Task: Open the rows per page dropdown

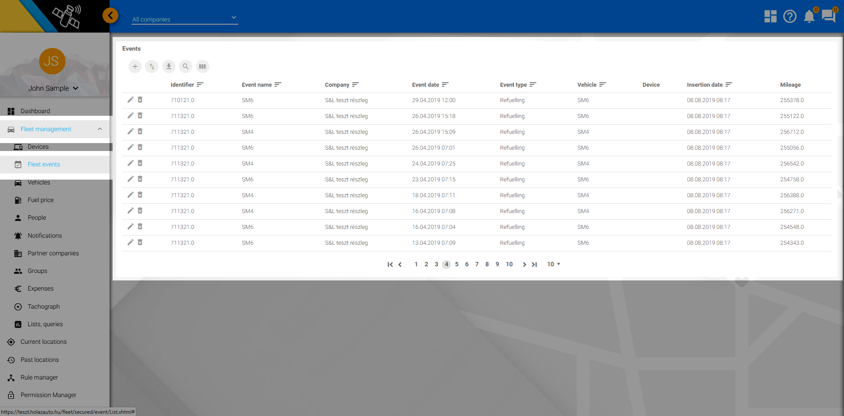Action: click(x=553, y=264)
